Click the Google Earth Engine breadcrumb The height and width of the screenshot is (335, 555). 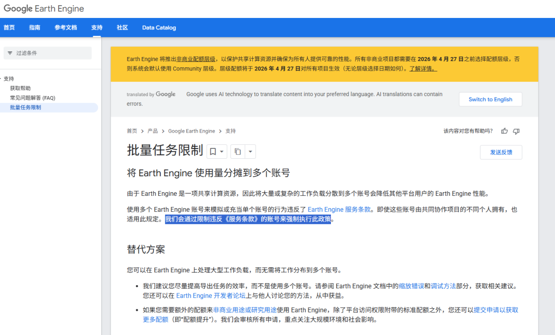(x=192, y=131)
